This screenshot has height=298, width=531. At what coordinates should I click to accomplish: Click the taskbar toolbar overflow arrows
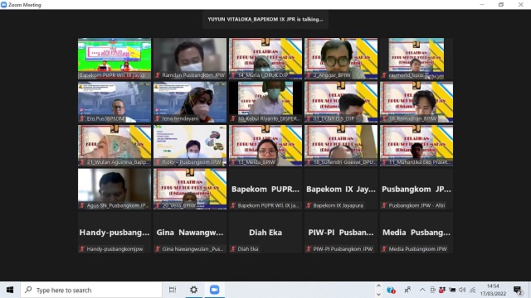(x=378, y=290)
